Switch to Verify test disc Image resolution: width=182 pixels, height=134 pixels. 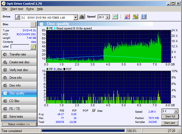point(19,70)
